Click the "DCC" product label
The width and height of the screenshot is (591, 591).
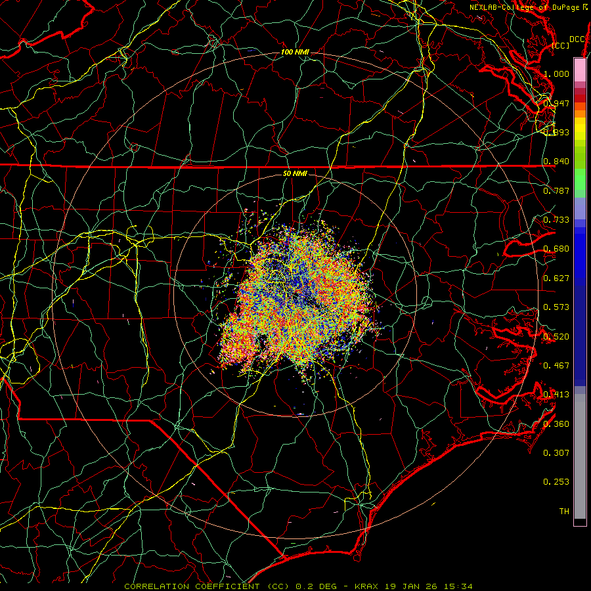577,39
